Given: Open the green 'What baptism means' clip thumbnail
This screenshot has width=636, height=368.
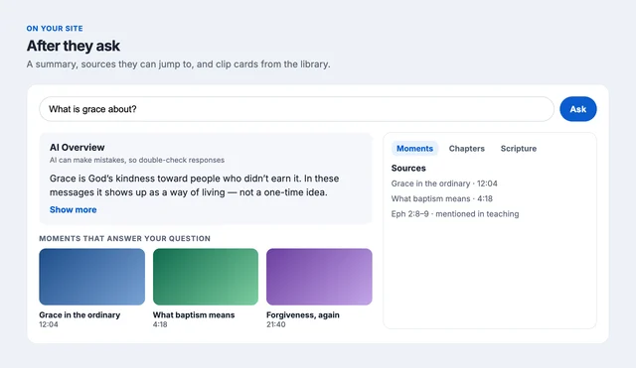Looking at the screenshot, I should point(206,277).
